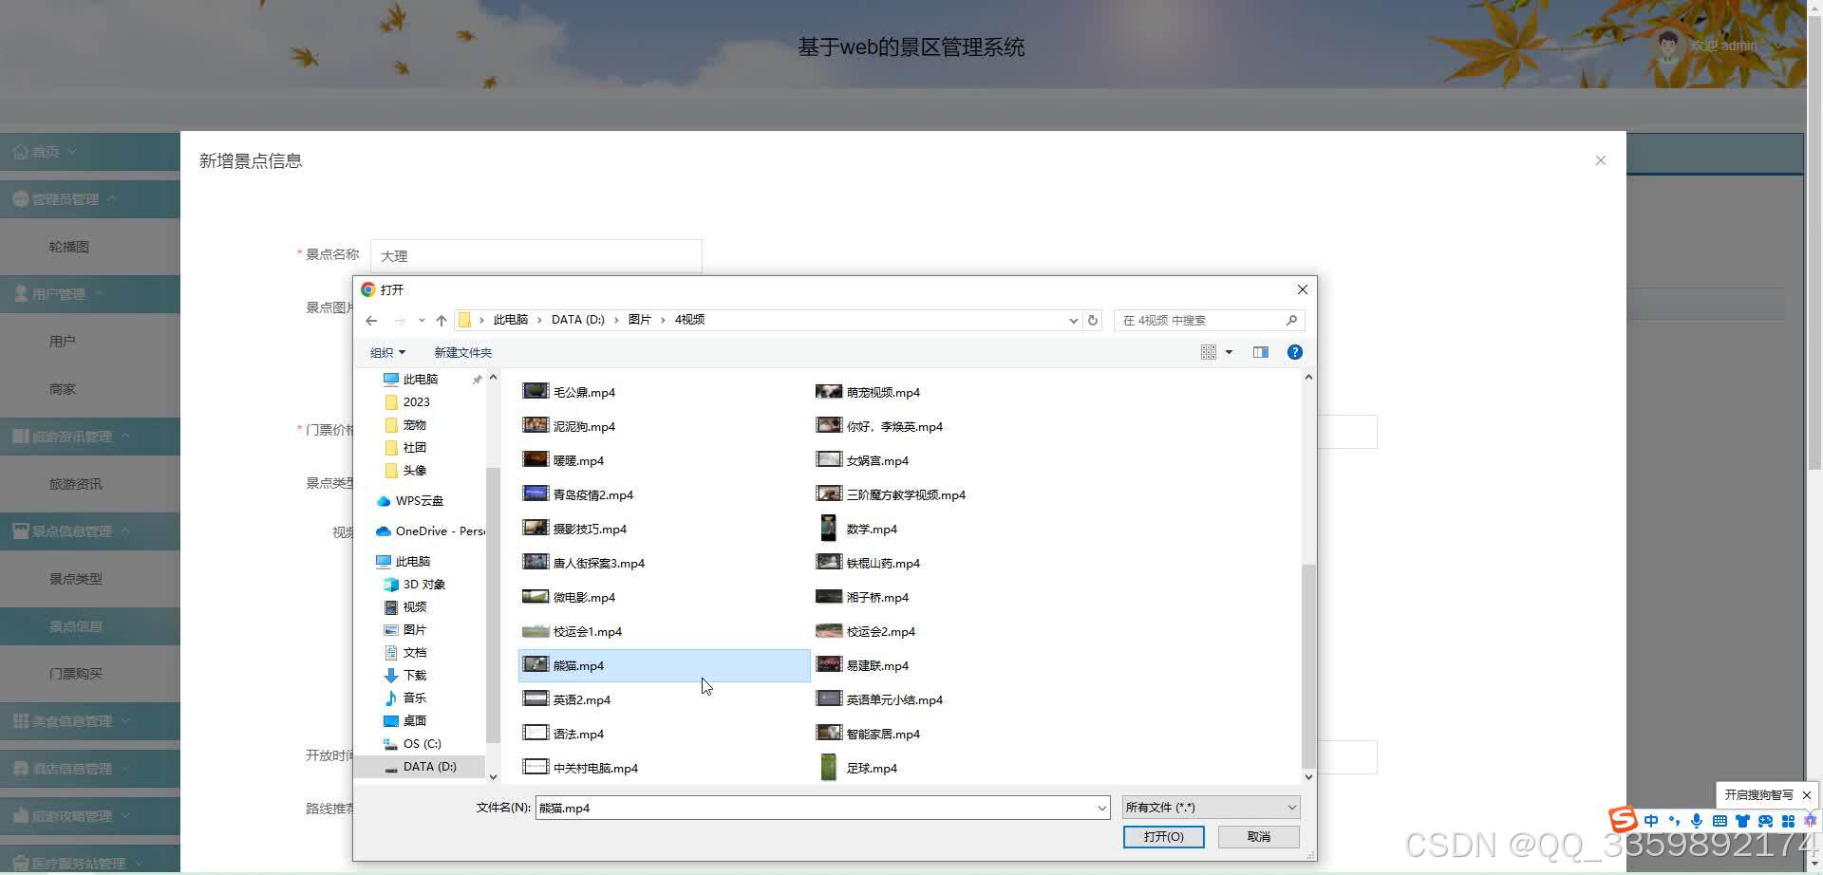
Task: Open the 图片 library in navigation pane
Action: pos(405,629)
